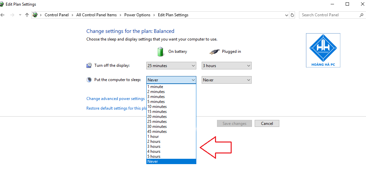This screenshot has height=193, width=366.
Task: Click the display clock icon beside Turn off the display
Action: [x=89, y=65]
